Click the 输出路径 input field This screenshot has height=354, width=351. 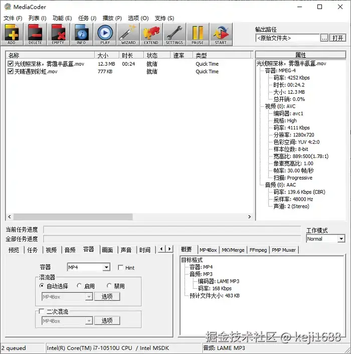click(288, 38)
